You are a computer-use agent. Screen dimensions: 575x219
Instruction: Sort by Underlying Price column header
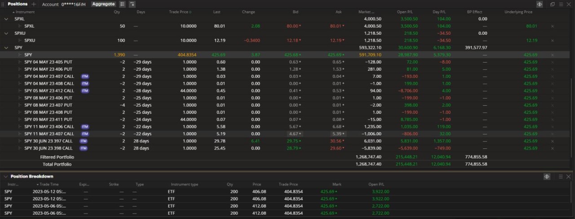pos(518,12)
